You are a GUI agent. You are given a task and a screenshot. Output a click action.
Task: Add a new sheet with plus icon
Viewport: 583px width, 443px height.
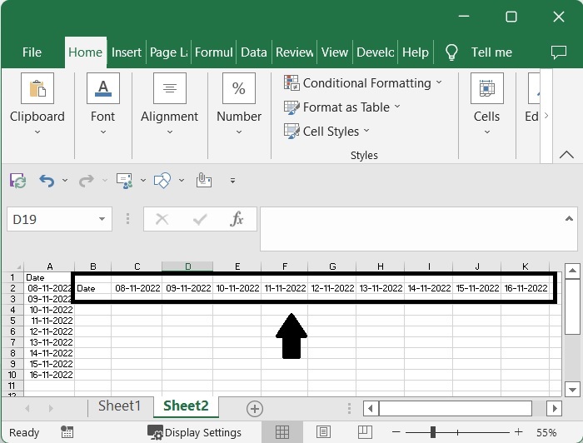click(x=255, y=409)
